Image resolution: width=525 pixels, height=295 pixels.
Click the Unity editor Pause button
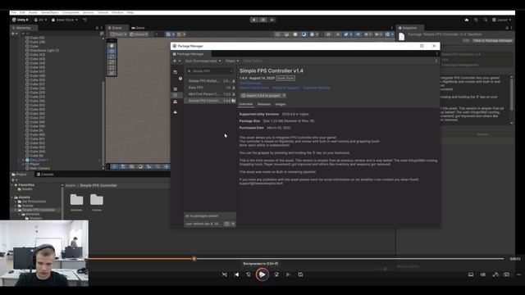(263, 20)
